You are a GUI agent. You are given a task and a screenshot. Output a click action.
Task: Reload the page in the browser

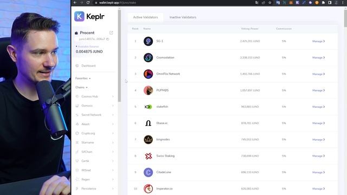point(88,3)
